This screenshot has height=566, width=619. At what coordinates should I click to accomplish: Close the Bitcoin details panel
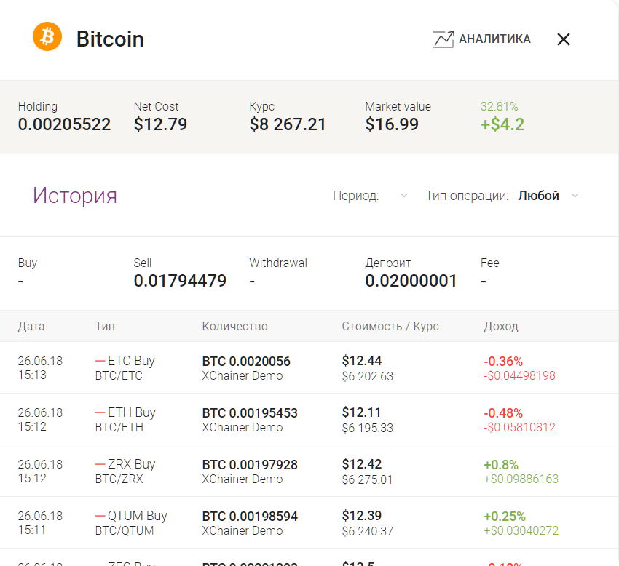point(563,39)
